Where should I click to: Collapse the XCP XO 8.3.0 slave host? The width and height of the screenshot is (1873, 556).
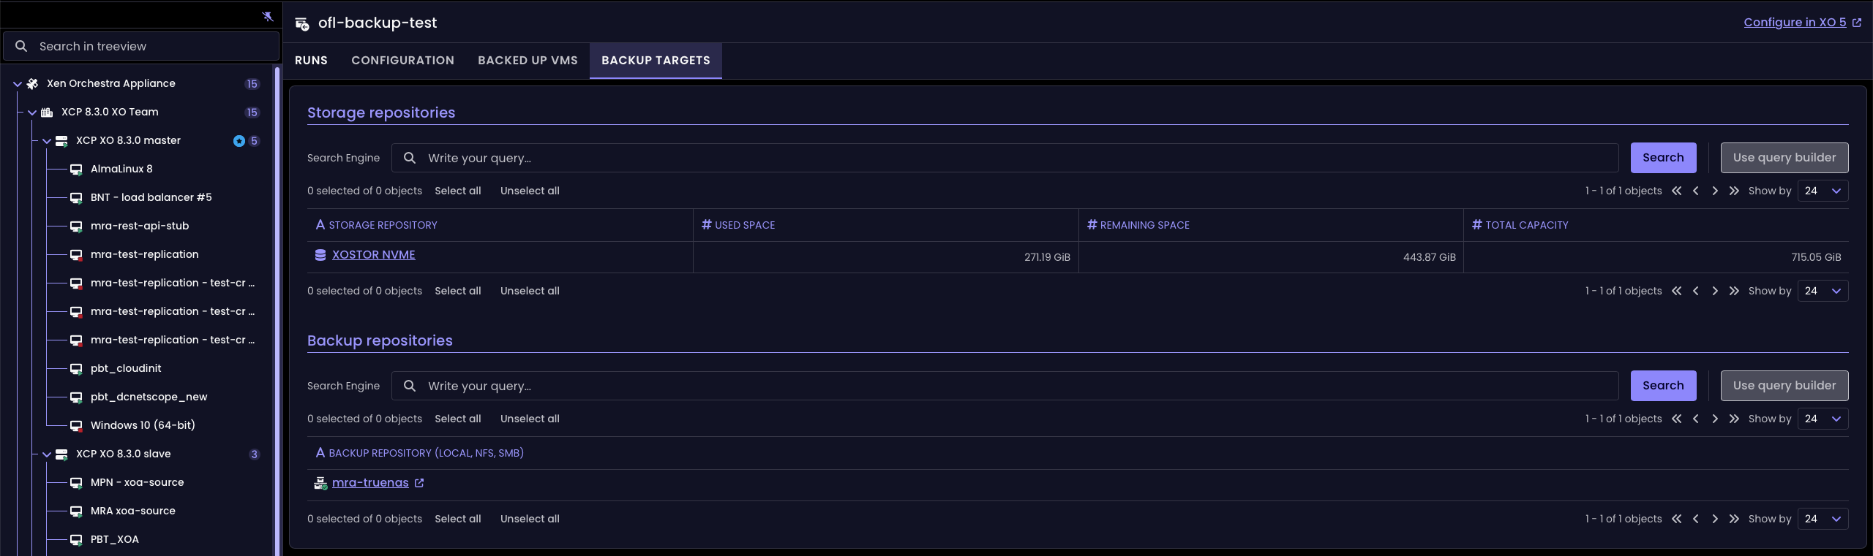pos(47,454)
